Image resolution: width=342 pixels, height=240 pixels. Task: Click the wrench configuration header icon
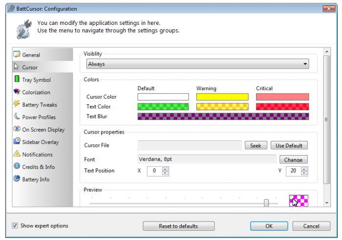click(24, 29)
